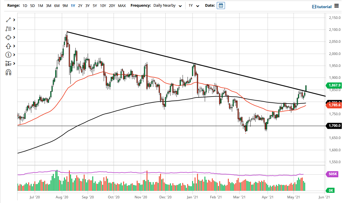The image size is (343, 203).
Task: Set range to 3M
Action: [x=48, y=6]
